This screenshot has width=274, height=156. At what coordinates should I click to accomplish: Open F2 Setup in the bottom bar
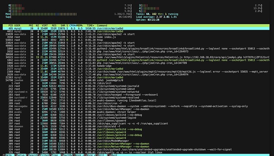click(20, 155)
